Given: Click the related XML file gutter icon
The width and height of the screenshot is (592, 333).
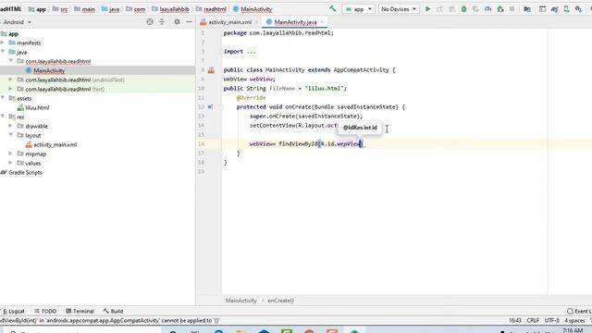Looking at the screenshot, I should point(211,70).
